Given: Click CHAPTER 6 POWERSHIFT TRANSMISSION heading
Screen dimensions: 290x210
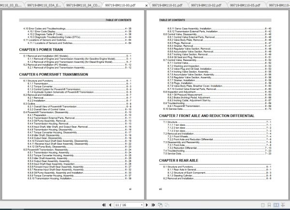Looking at the screenshot, I should coord(54,75).
